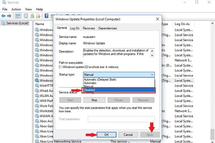The height and width of the screenshot is (143, 215).
Task: Click the gear icon beside Wired Au service
Action: (x=37, y=90)
